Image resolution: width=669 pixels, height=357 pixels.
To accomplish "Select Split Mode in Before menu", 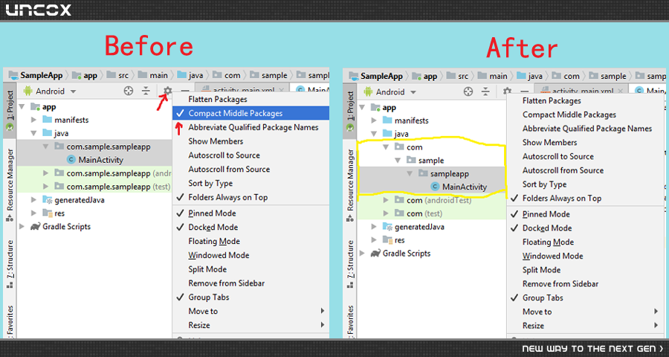I will coord(251,269).
